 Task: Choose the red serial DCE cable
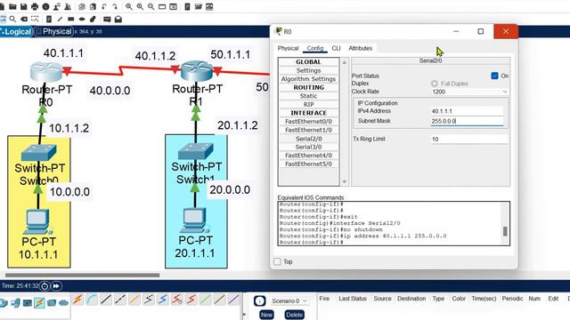coord(177,300)
